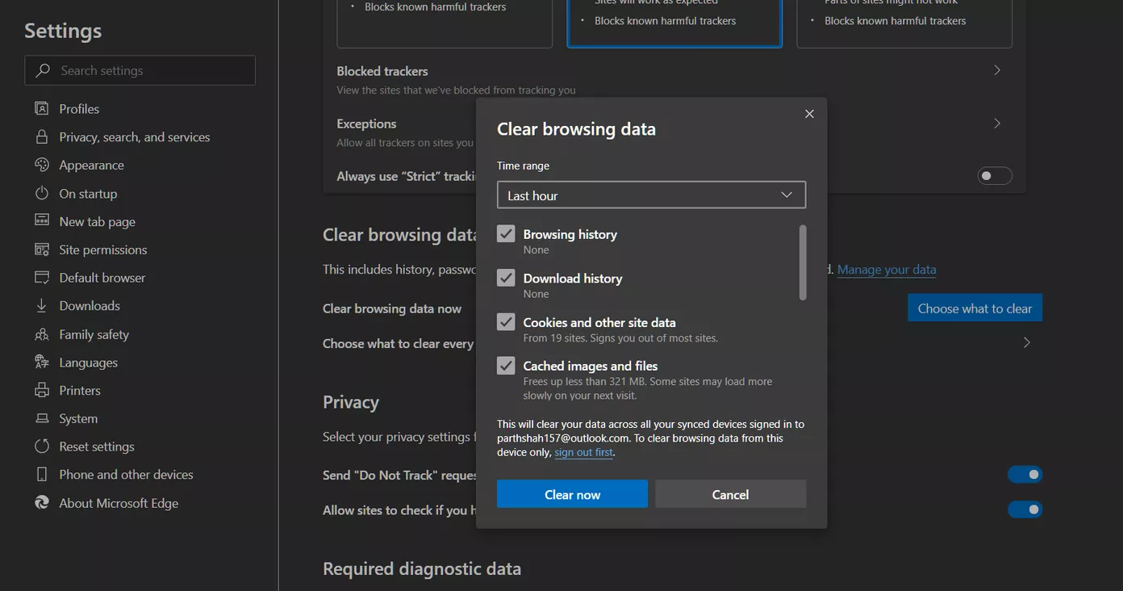
Task: Click the Profiles icon in sidebar
Action: pos(42,108)
